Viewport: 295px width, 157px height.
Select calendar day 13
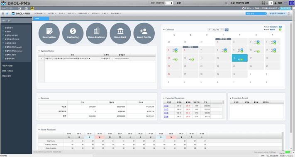coord(190,58)
